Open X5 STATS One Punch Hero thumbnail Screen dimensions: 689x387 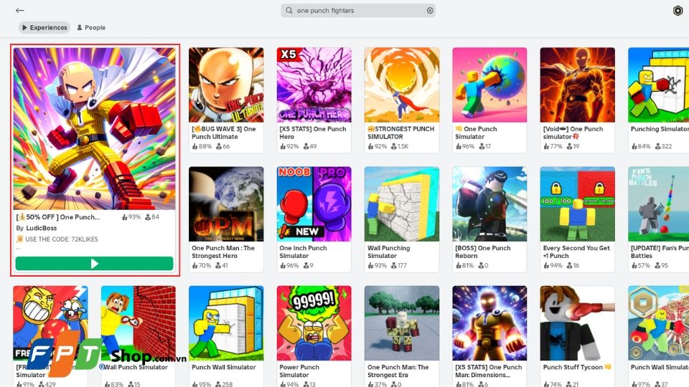(x=314, y=85)
